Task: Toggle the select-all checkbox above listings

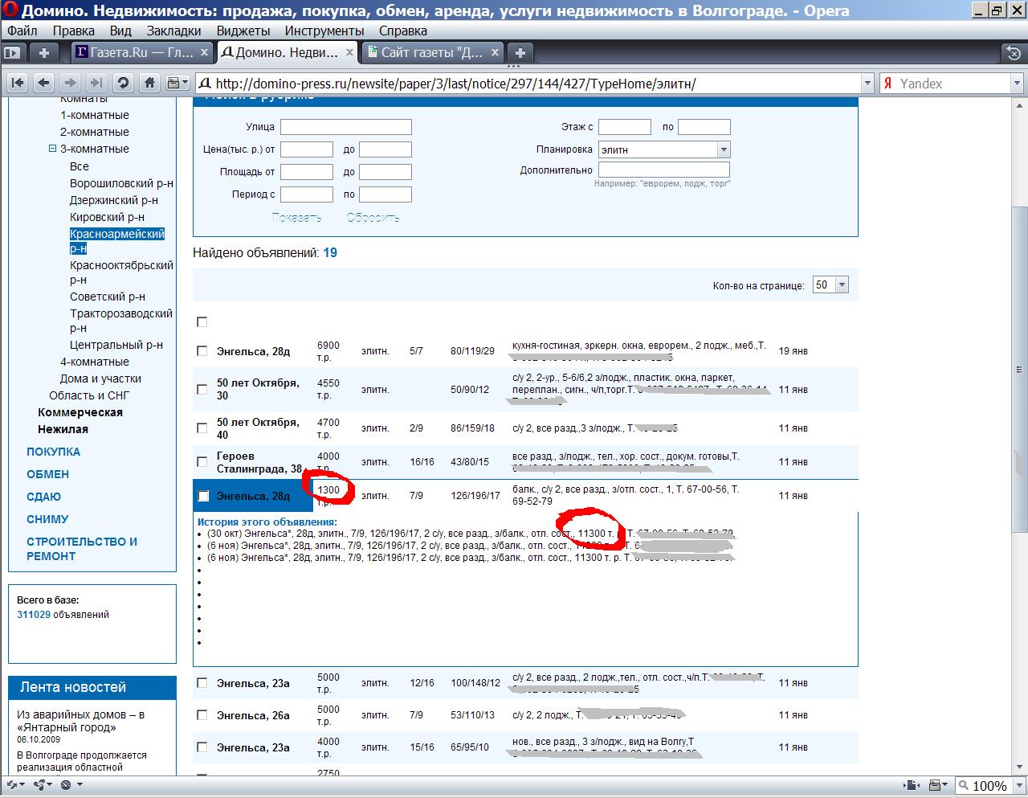Action: 202,322
